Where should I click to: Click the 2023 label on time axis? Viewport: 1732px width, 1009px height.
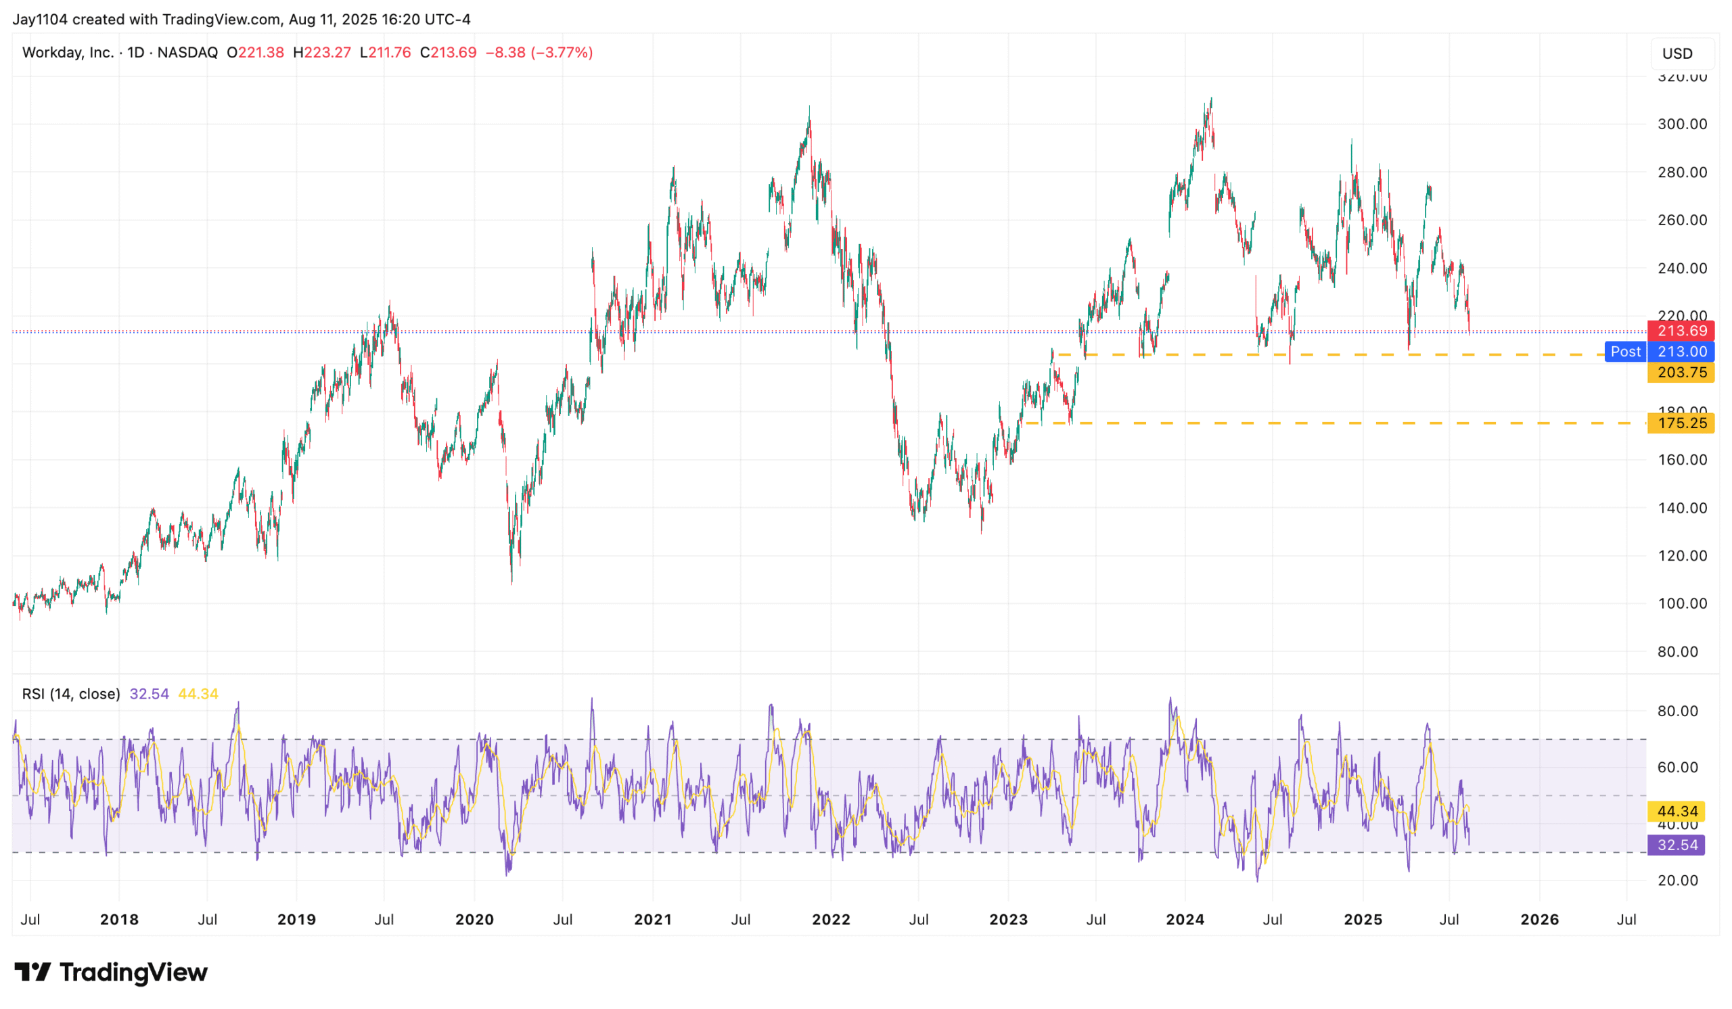tap(1008, 920)
